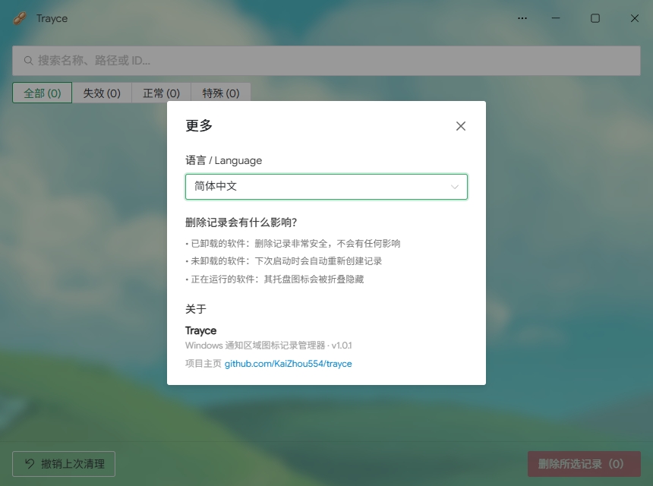Open the 简体中文 language dropdown
This screenshot has height=486, width=653.
[x=326, y=187]
